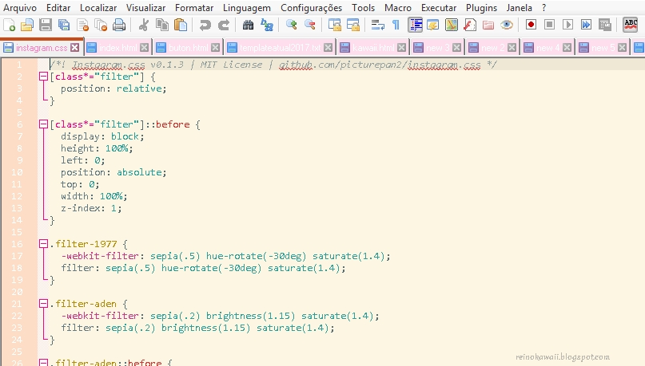The image size is (645, 366).
Task: Toggle word wrap toolbar icon
Action: point(377,25)
